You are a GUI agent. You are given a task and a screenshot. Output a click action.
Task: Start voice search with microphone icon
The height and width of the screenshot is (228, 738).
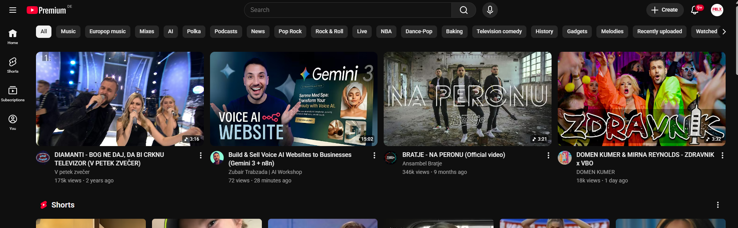(x=490, y=10)
